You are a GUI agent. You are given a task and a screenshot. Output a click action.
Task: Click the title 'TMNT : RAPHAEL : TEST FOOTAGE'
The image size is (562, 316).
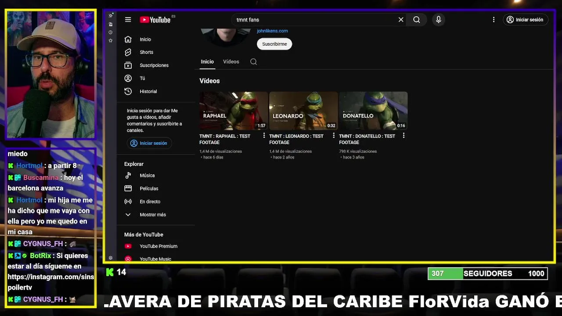coord(225,139)
